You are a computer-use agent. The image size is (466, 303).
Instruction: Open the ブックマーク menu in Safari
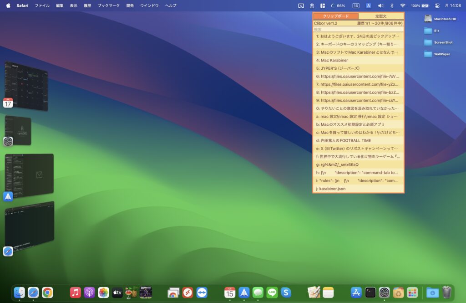click(x=109, y=5)
